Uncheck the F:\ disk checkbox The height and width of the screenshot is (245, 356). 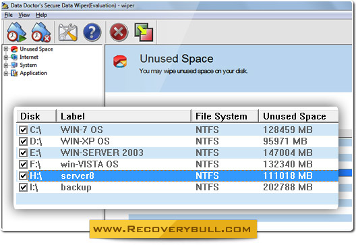(x=23, y=164)
